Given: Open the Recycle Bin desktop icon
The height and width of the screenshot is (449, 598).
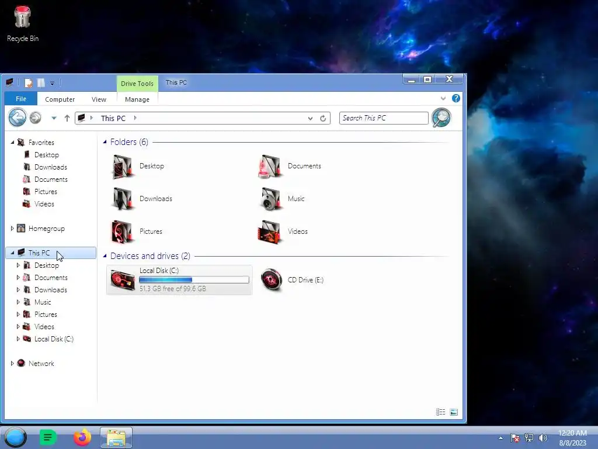Looking at the screenshot, I should click(x=22, y=23).
